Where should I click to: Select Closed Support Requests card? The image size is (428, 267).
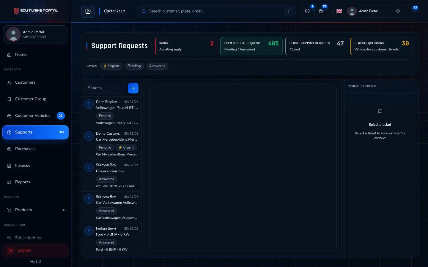point(316,46)
